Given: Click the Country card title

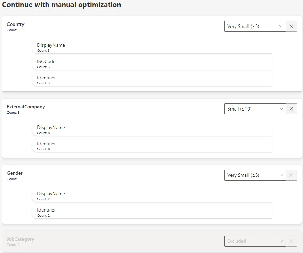Looking at the screenshot, I should tap(16, 24).
